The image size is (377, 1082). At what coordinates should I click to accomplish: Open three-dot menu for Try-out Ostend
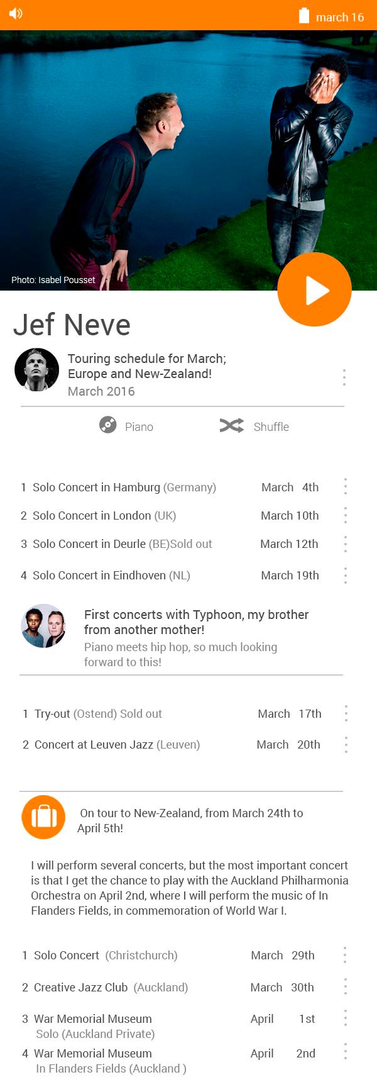pos(346,713)
